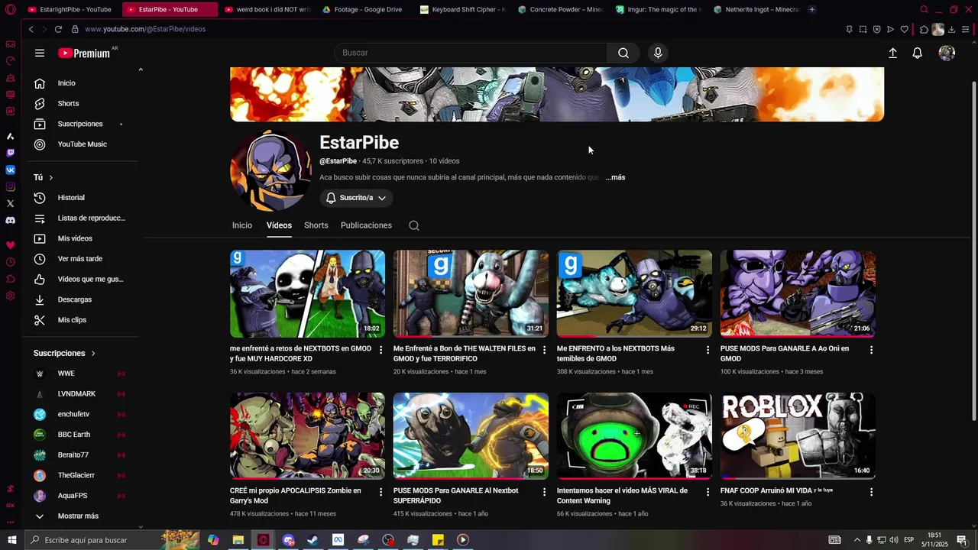Image resolution: width=978 pixels, height=550 pixels.
Task: Open Opera easy setup sliders icon
Action: tap(966, 29)
